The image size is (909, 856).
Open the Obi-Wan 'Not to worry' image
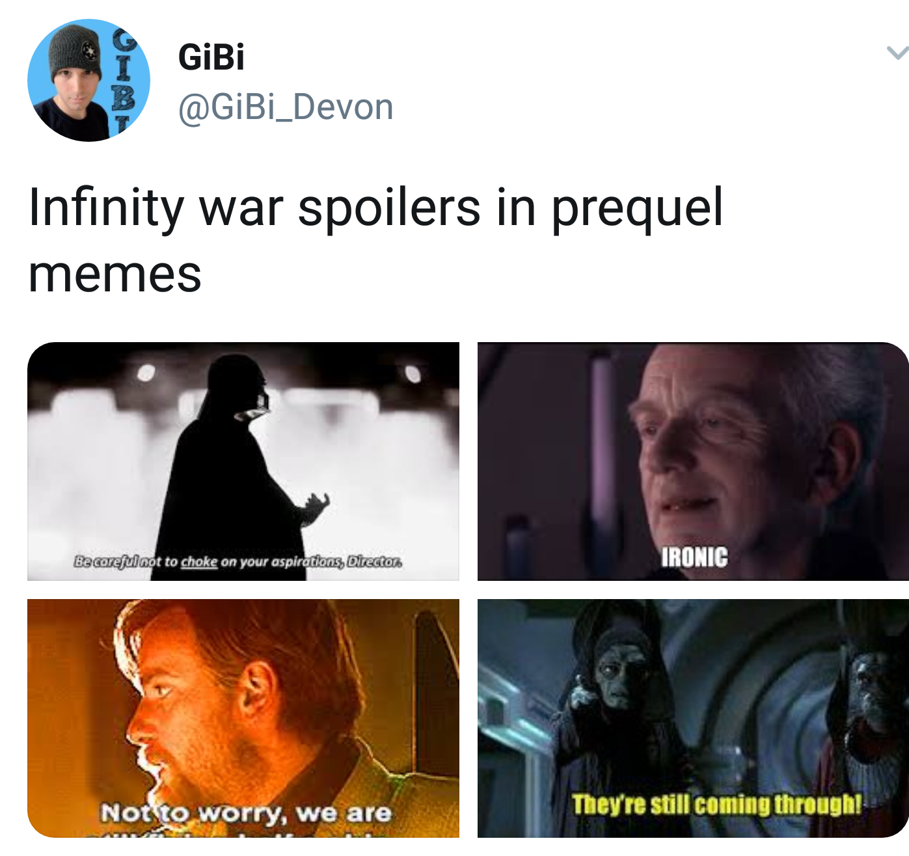[x=243, y=718]
